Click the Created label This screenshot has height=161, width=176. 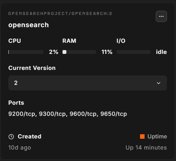[x=29, y=136]
